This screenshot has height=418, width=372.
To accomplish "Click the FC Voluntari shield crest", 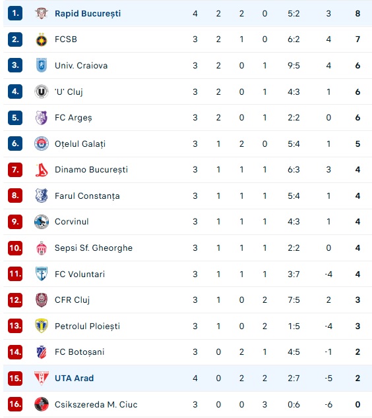I will pyautogui.click(x=42, y=274).
